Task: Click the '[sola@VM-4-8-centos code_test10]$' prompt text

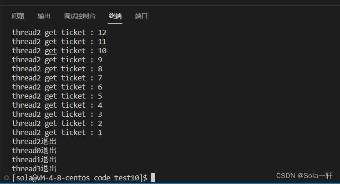Action: 80,178
